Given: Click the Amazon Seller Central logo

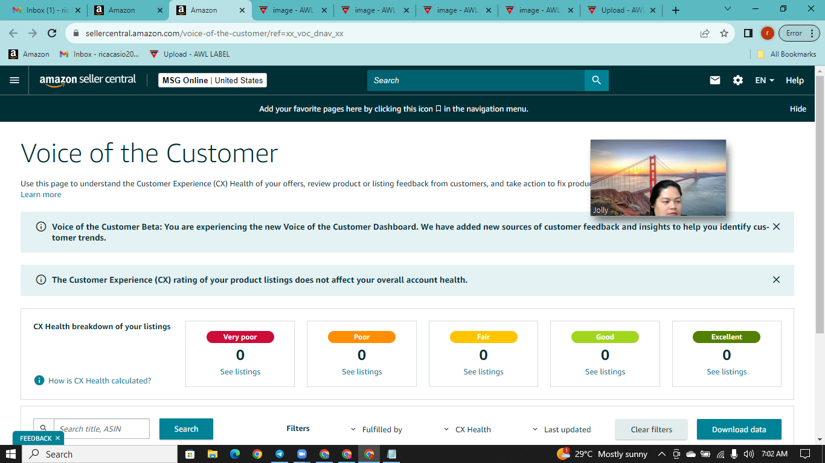Looking at the screenshot, I should [88, 80].
